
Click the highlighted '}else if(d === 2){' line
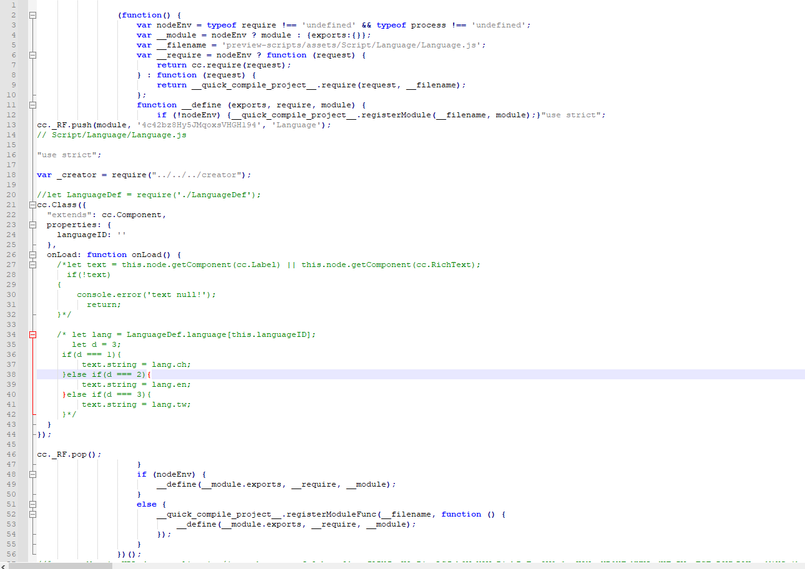pos(107,374)
